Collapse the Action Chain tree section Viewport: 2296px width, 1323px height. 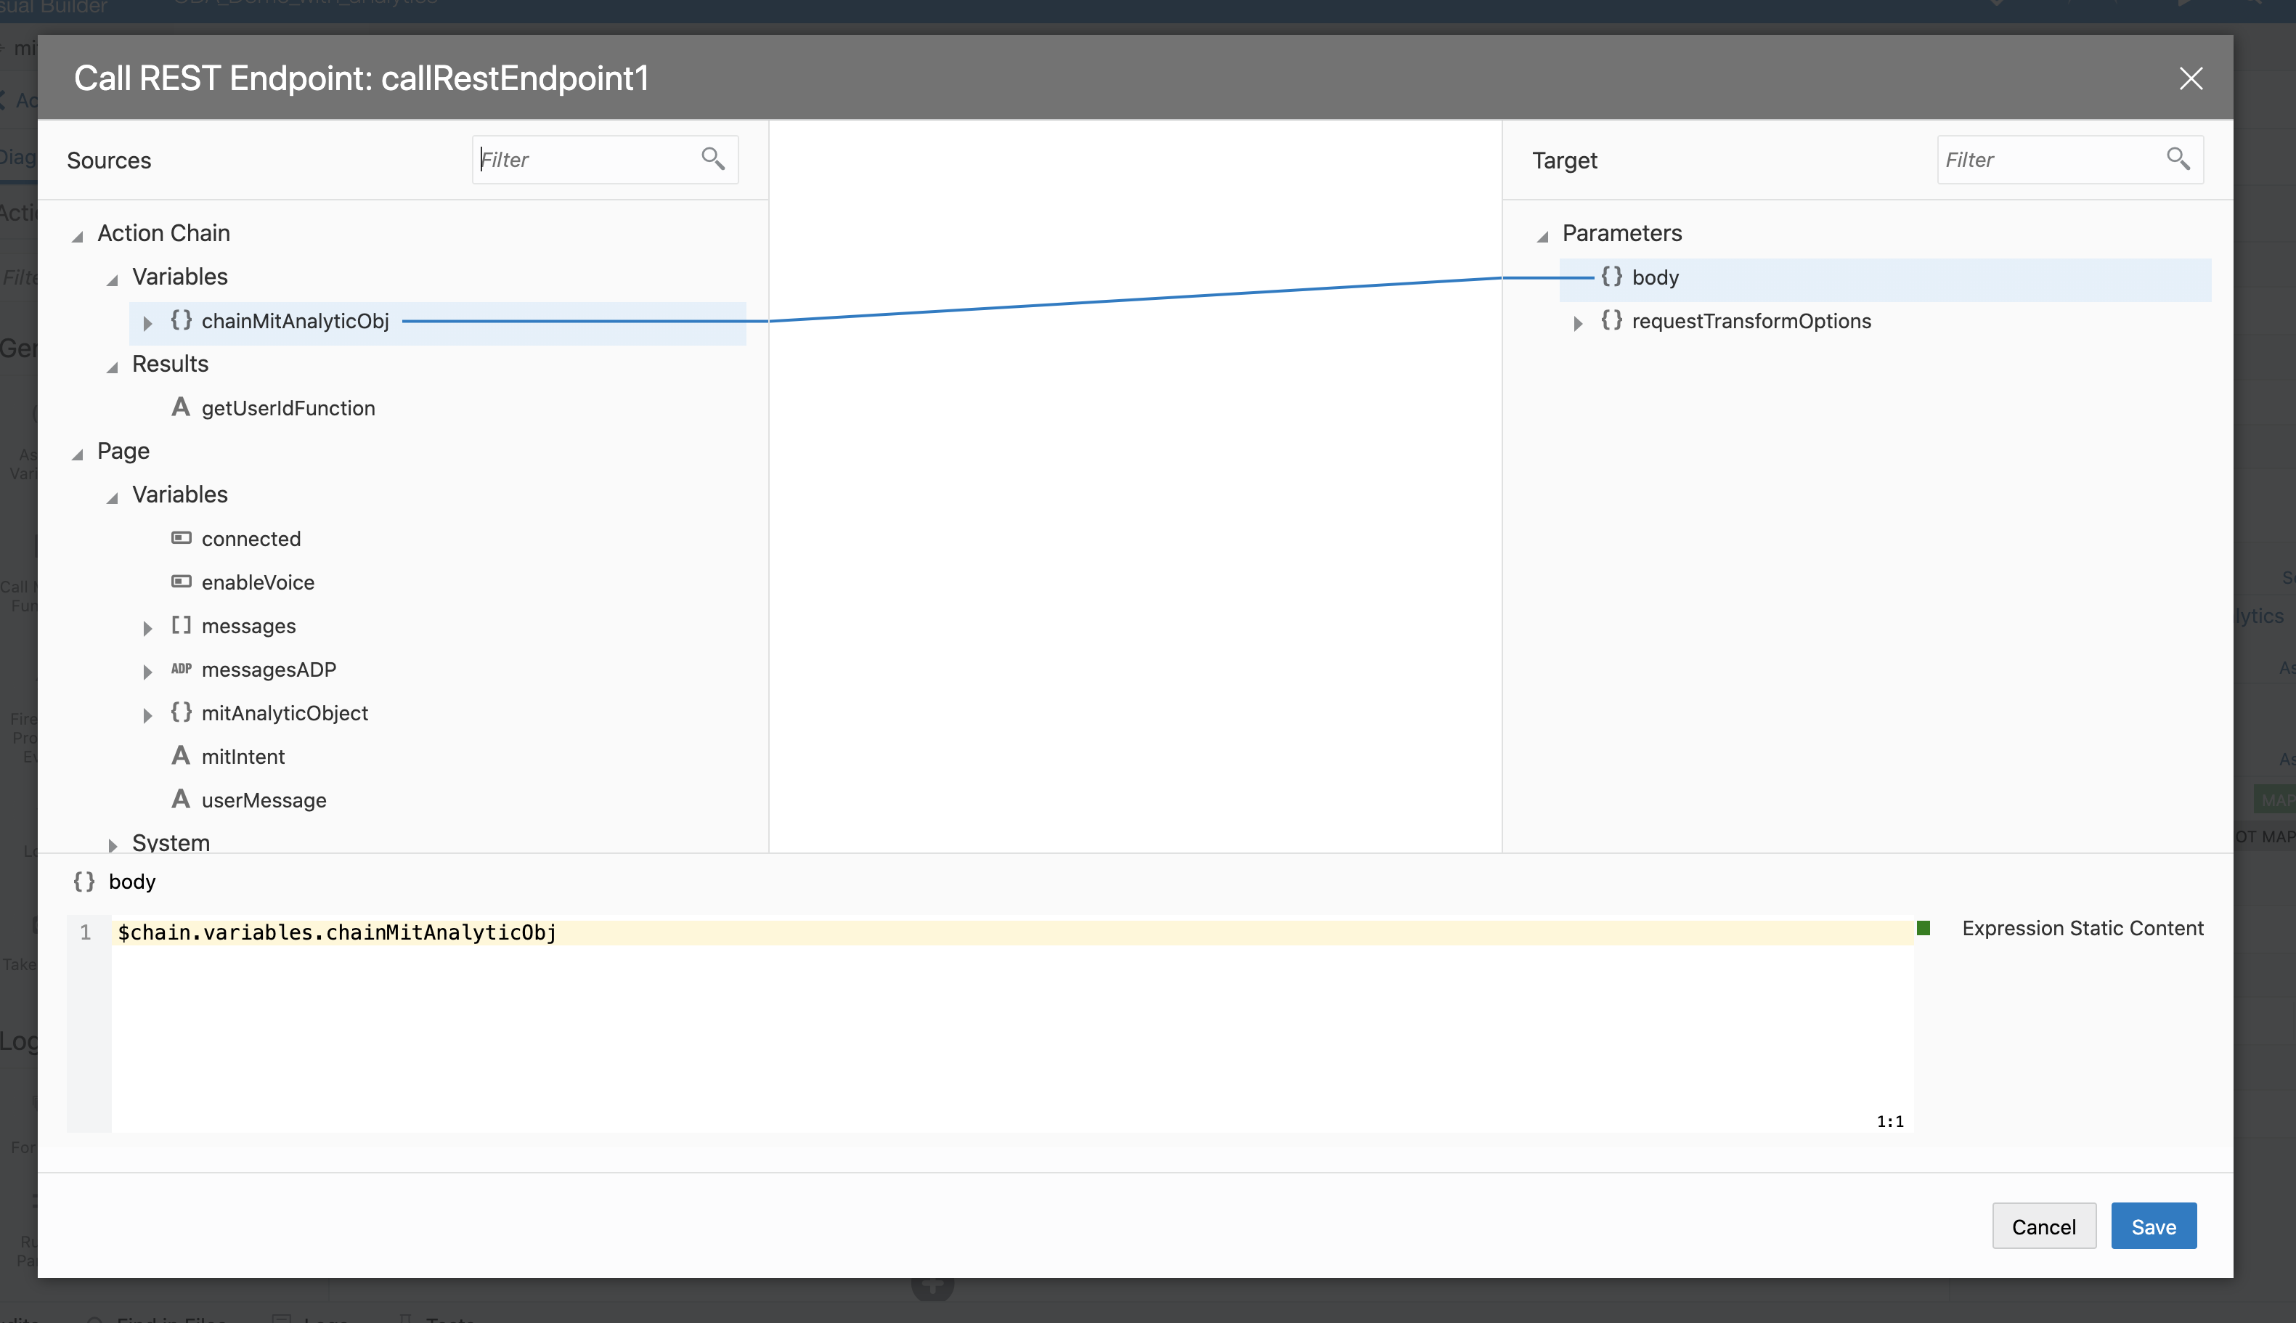tap(78, 236)
